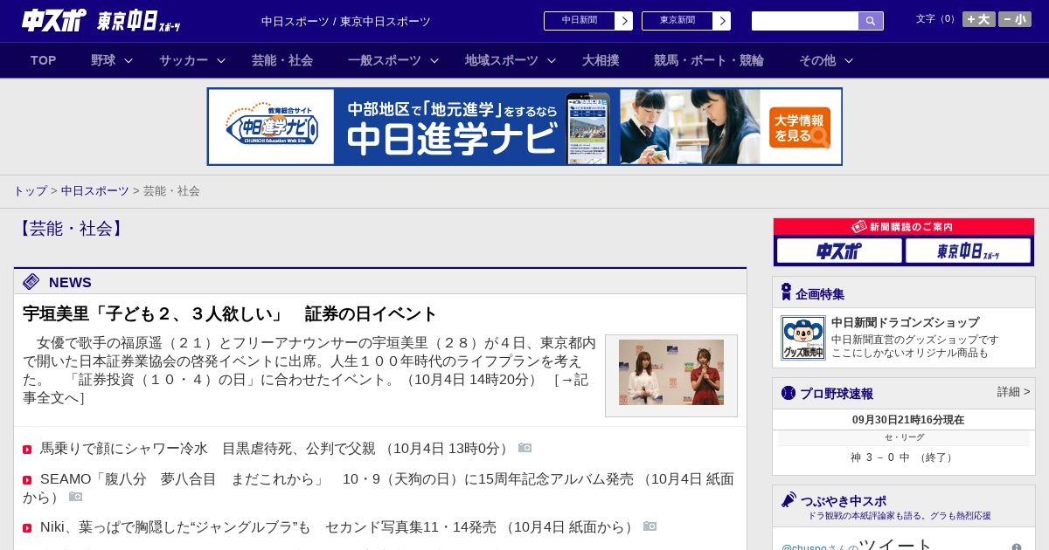Click red bullet icon beside 馬乗り article

pyautogui.click(x=27, y=450)
